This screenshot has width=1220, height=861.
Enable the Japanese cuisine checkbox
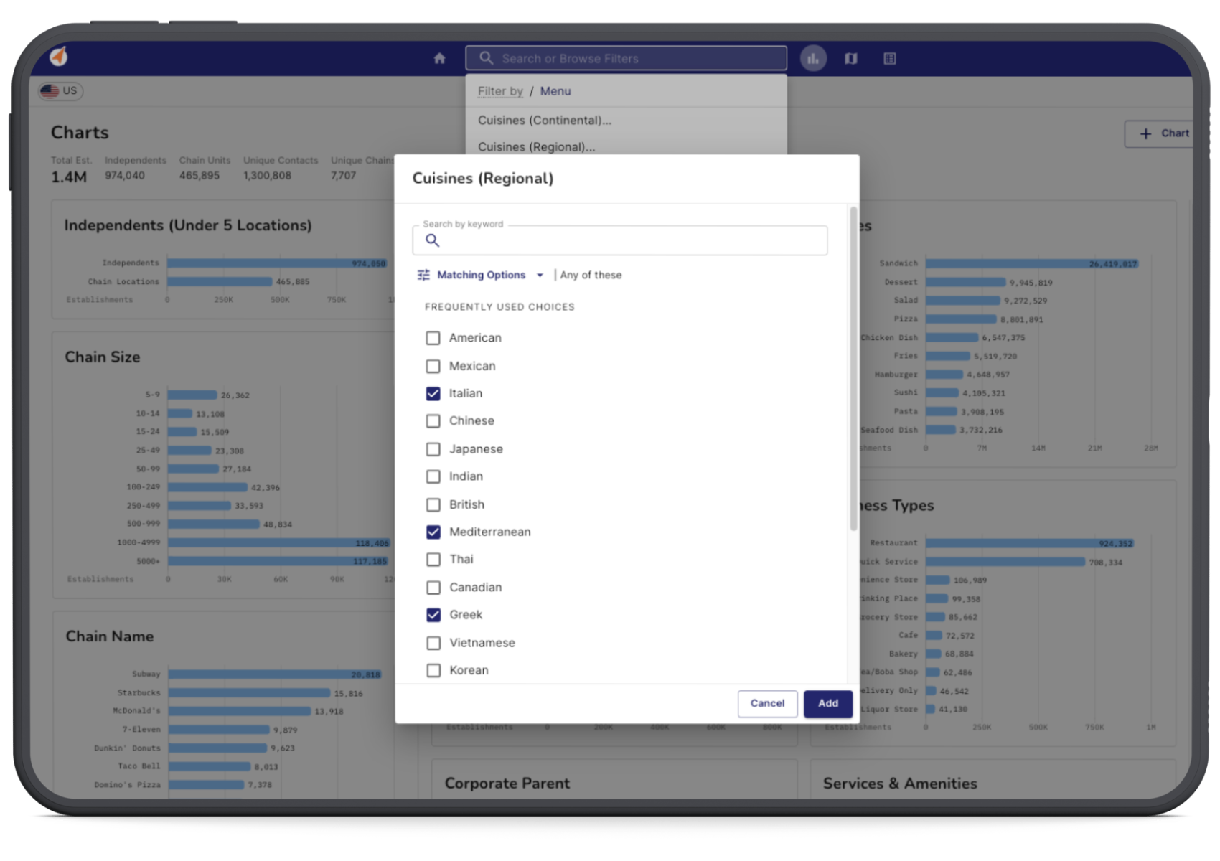pyautogui.click(x=433, y=449)
